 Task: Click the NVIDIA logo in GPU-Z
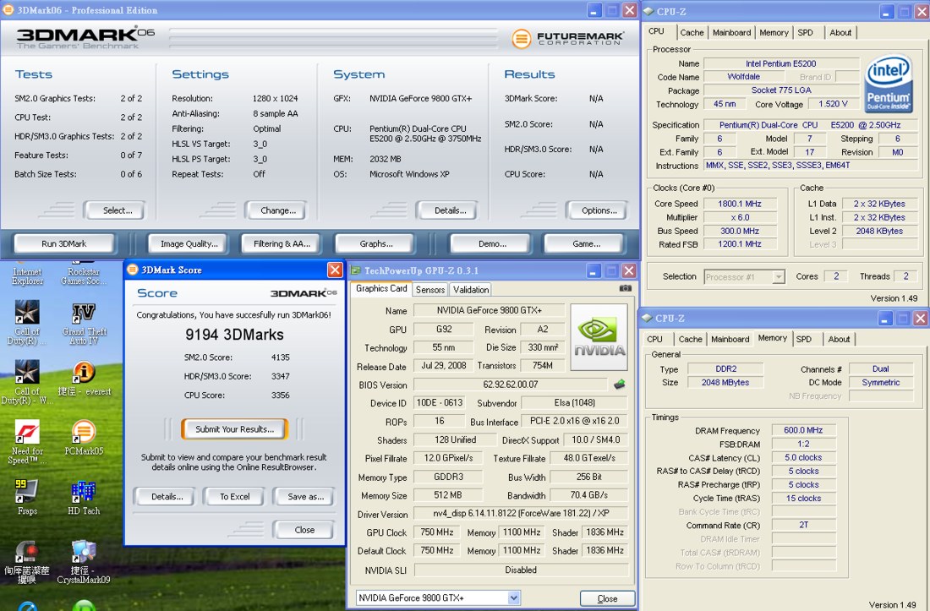[x=599, y=336]
